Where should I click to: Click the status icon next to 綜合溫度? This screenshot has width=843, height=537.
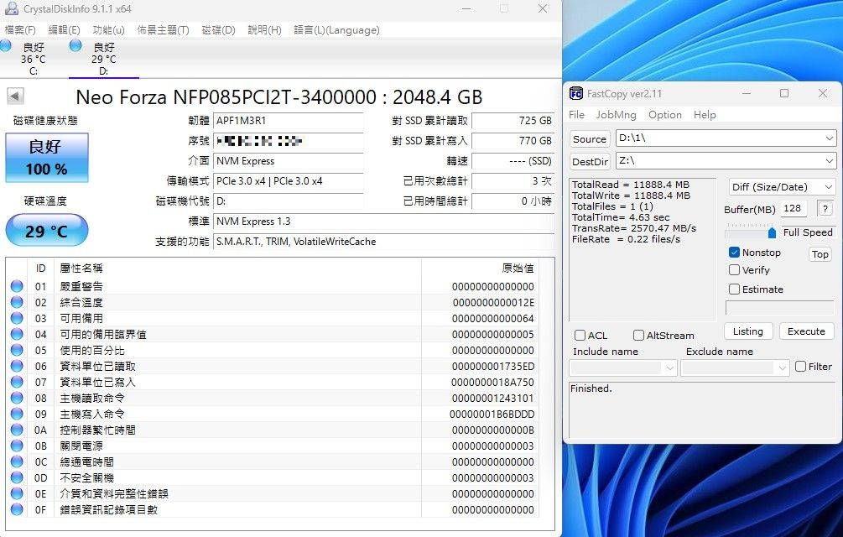click(x=18, y=302)
